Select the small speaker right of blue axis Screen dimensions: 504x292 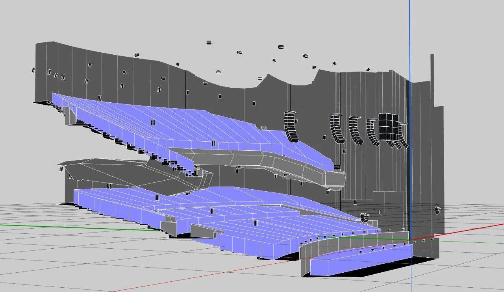click(x=437, y=210)
